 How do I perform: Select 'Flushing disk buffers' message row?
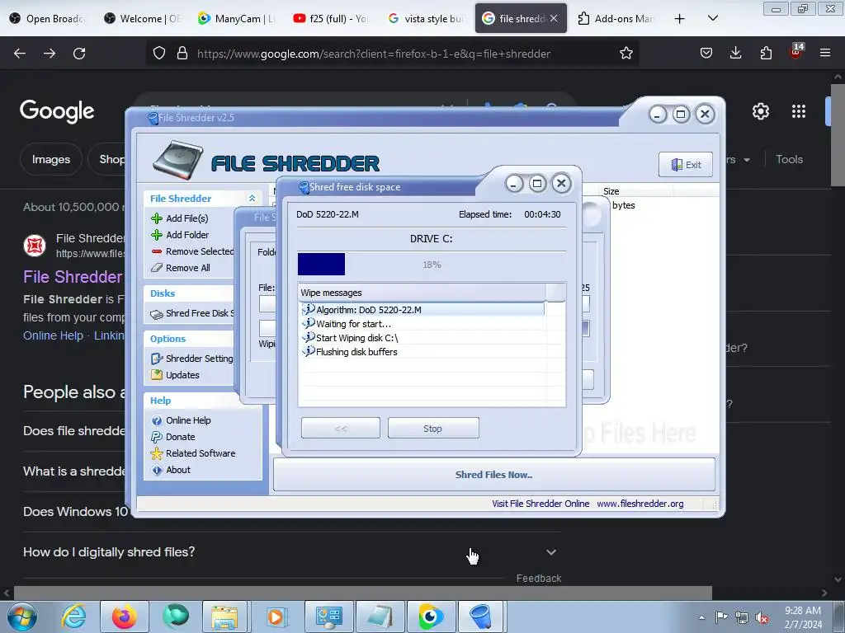[x=422, y=351]
